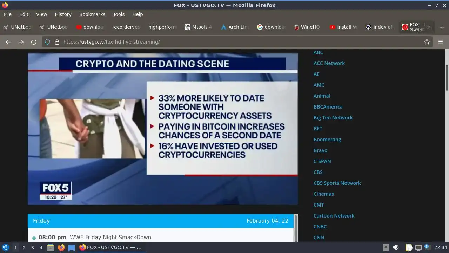Open the AMC channel link
This screenshot has width=449, height=253.
pos(319,85)
